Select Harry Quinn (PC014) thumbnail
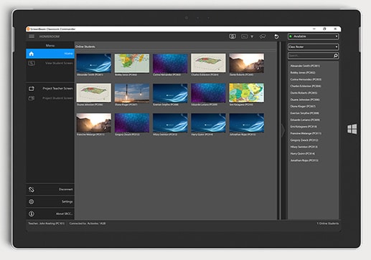Image resolution: width=371 pixels, height=260 pixels. [x=208, y=122]
